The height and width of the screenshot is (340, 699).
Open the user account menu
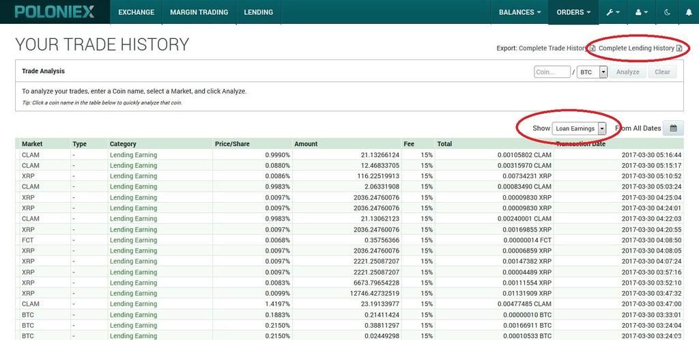click(642, 12)
